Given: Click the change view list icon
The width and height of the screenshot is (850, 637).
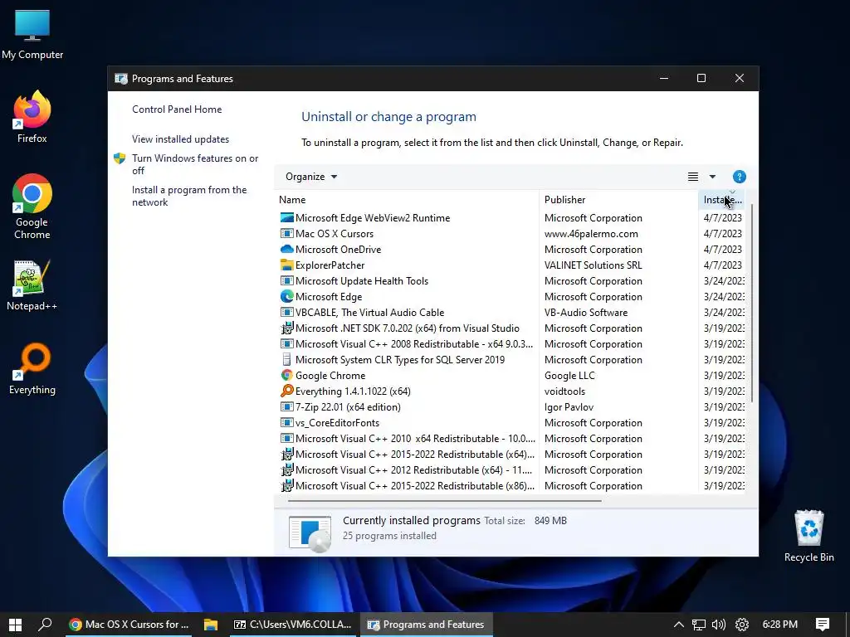Looking at the screenshot, I should click(x=693, y=177).
